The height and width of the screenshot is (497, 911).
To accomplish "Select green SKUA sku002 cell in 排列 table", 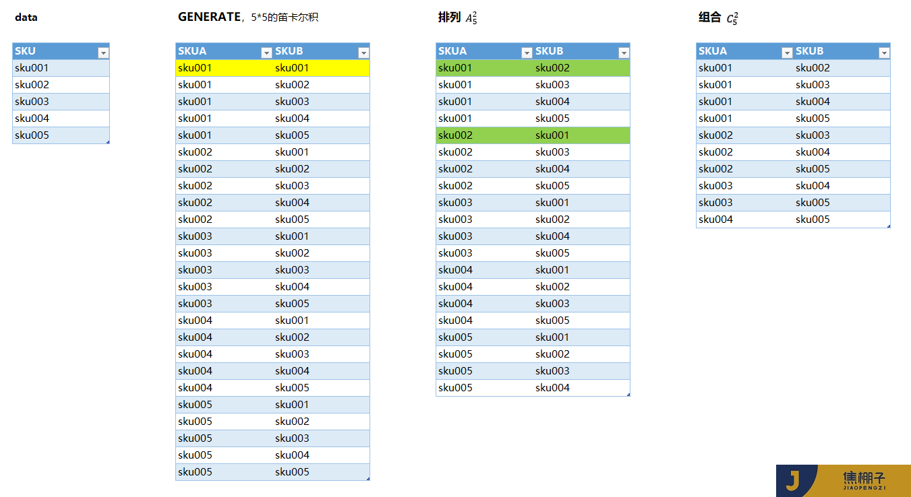I will (x=484, y=135).
